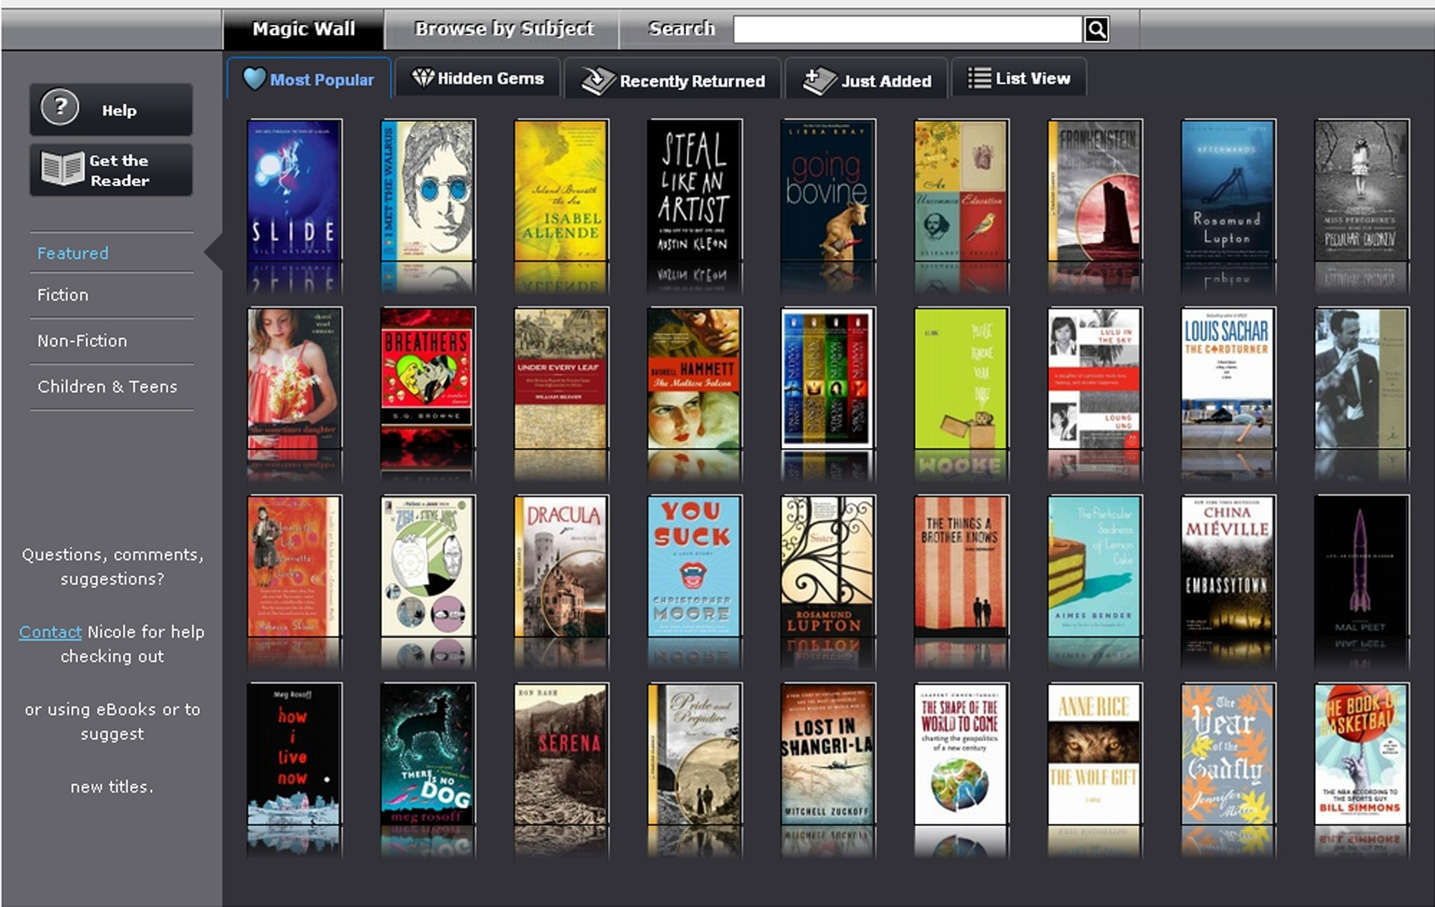The width and height of the screenshot is (1435, 907).
Task: Select the Non-Fiction category
Action: [82, 341]
